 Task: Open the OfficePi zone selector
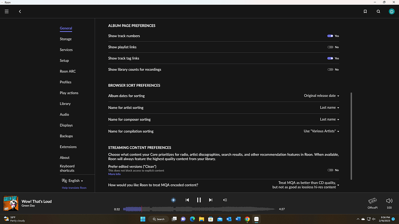(372, 203)
